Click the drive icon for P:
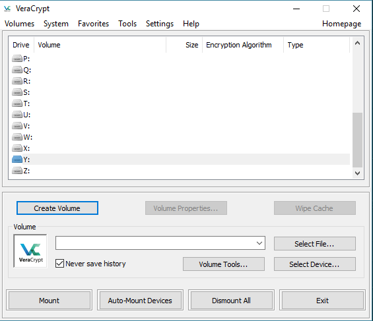This screenshot has width=373, height=321. pos(17,59)
